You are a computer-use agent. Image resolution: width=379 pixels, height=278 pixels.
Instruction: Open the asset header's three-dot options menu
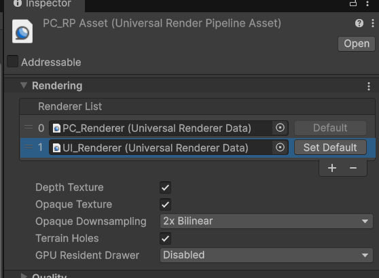(x=373, y=23)
